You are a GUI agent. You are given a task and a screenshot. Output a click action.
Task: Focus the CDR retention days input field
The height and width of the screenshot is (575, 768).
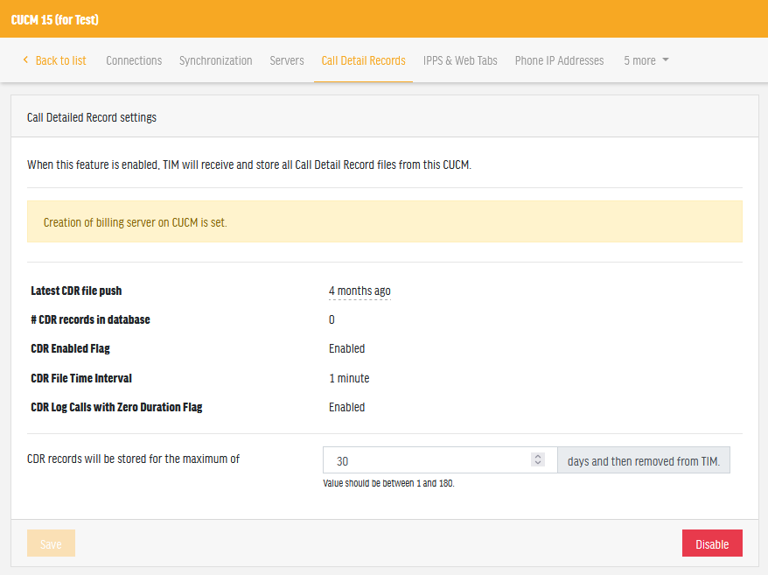440,460
